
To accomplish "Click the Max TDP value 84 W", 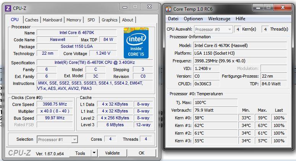I will 108,39.
